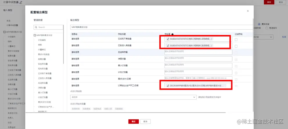Screen dimensions: 288x129
Task: Select 净需求量 in the dialog tree
Action: click(x=42, y=88)
